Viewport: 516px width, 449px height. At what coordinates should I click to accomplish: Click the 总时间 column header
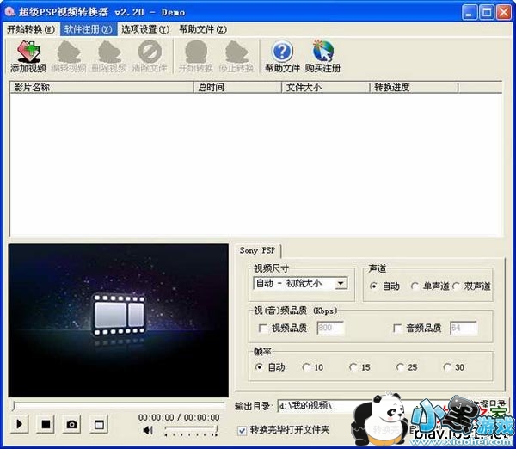(237, 88)
